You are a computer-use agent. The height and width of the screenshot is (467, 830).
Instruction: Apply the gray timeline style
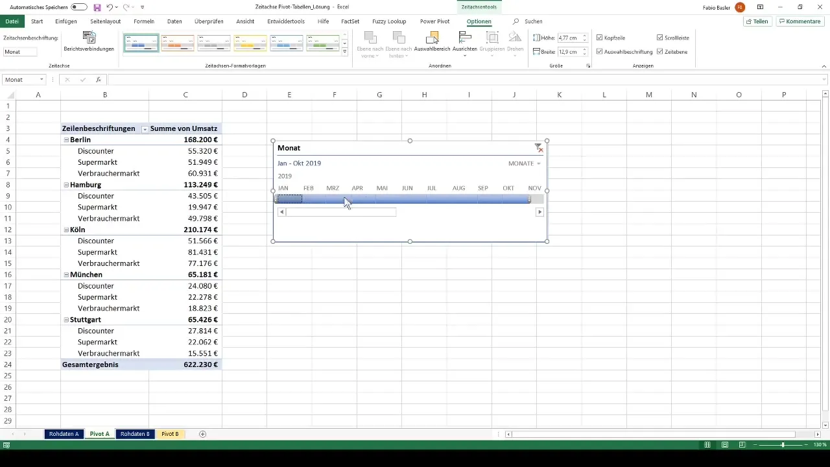click(214, 43)
